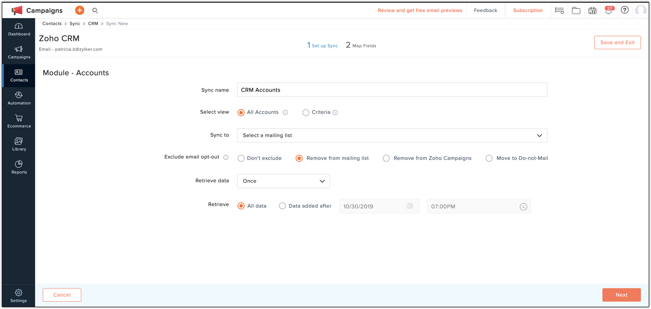The width and height of the screenshot is (651, 309).
Task: Go to Contacts in the sidebar
Action: [x=19, y=76]
